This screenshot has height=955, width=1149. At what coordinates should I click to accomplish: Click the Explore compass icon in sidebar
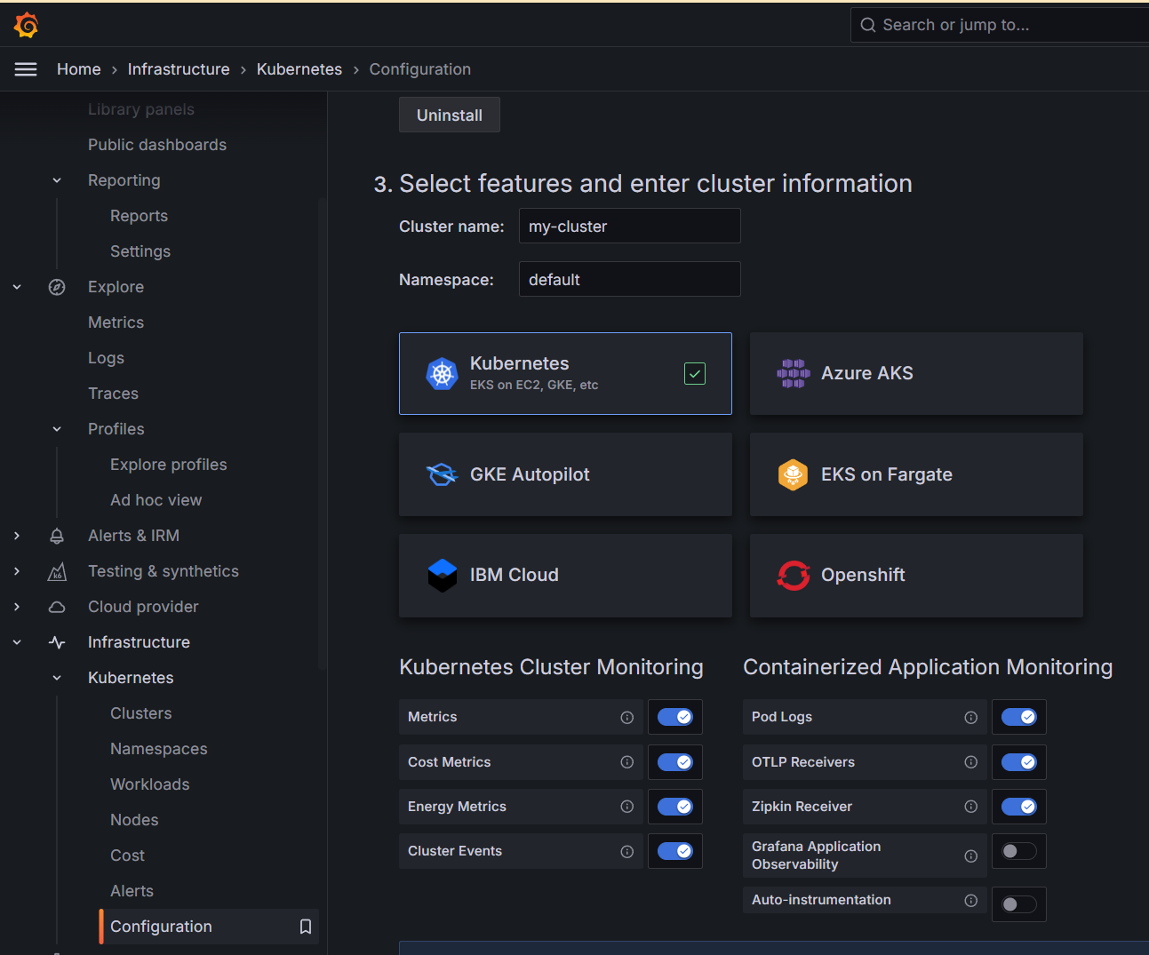pyautogui.click(x=57, y=287)
